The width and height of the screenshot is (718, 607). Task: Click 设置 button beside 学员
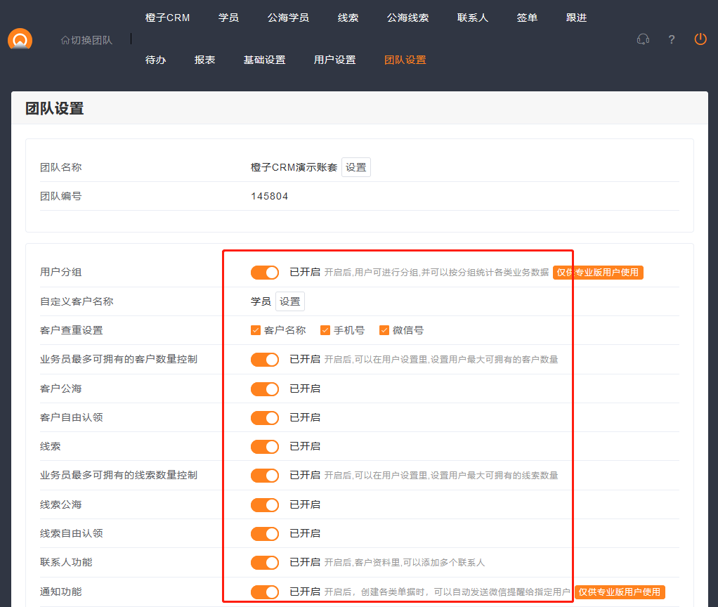click(x=290, y=301)
